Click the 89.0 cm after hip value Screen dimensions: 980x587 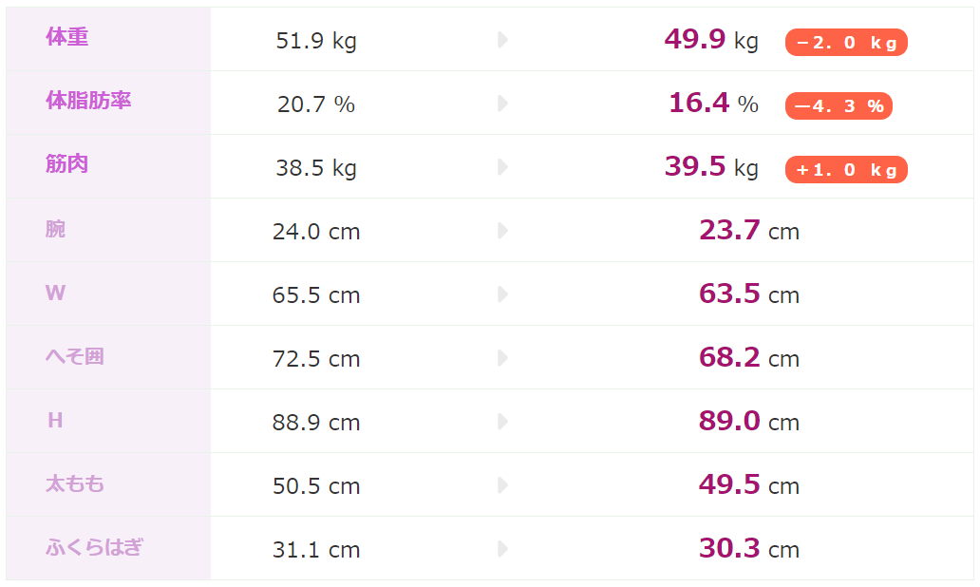pyautogui.click(x=748, y=422)
